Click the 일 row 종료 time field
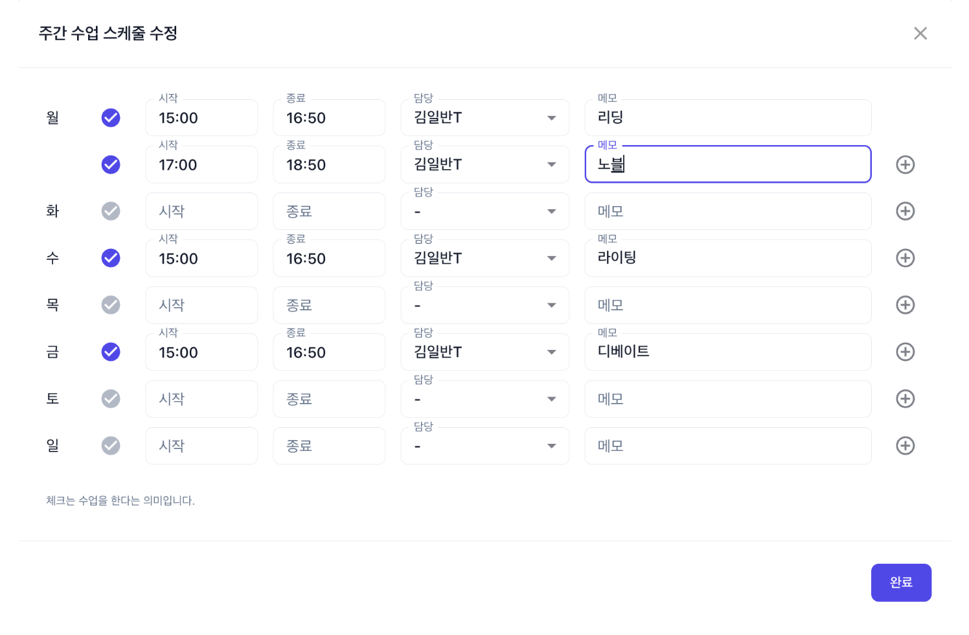The width and height of the screenshot is (969, 635). (329, 446)
